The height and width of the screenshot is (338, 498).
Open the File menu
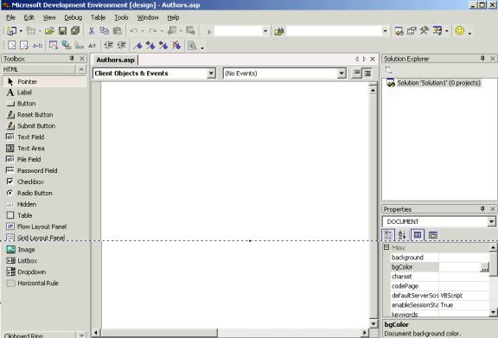tap(10, 17)
